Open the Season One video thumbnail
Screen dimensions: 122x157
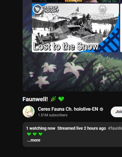pyautogui.click(x=75, y=1)
